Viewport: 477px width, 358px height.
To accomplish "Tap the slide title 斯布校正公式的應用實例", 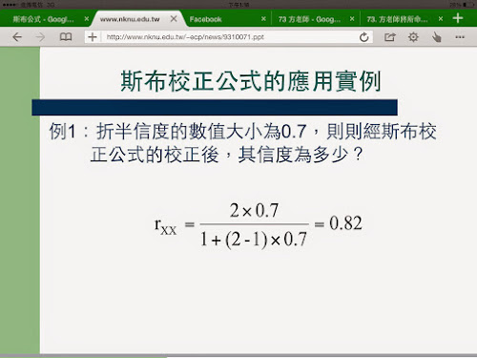I will 251,81.
